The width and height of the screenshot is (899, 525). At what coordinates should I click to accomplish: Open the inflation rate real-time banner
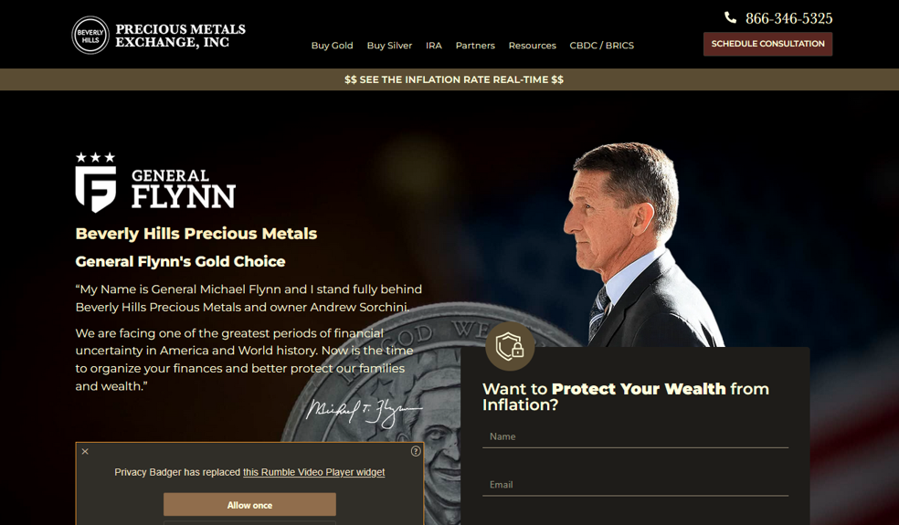pyautogui.click(x=454, y=79)
